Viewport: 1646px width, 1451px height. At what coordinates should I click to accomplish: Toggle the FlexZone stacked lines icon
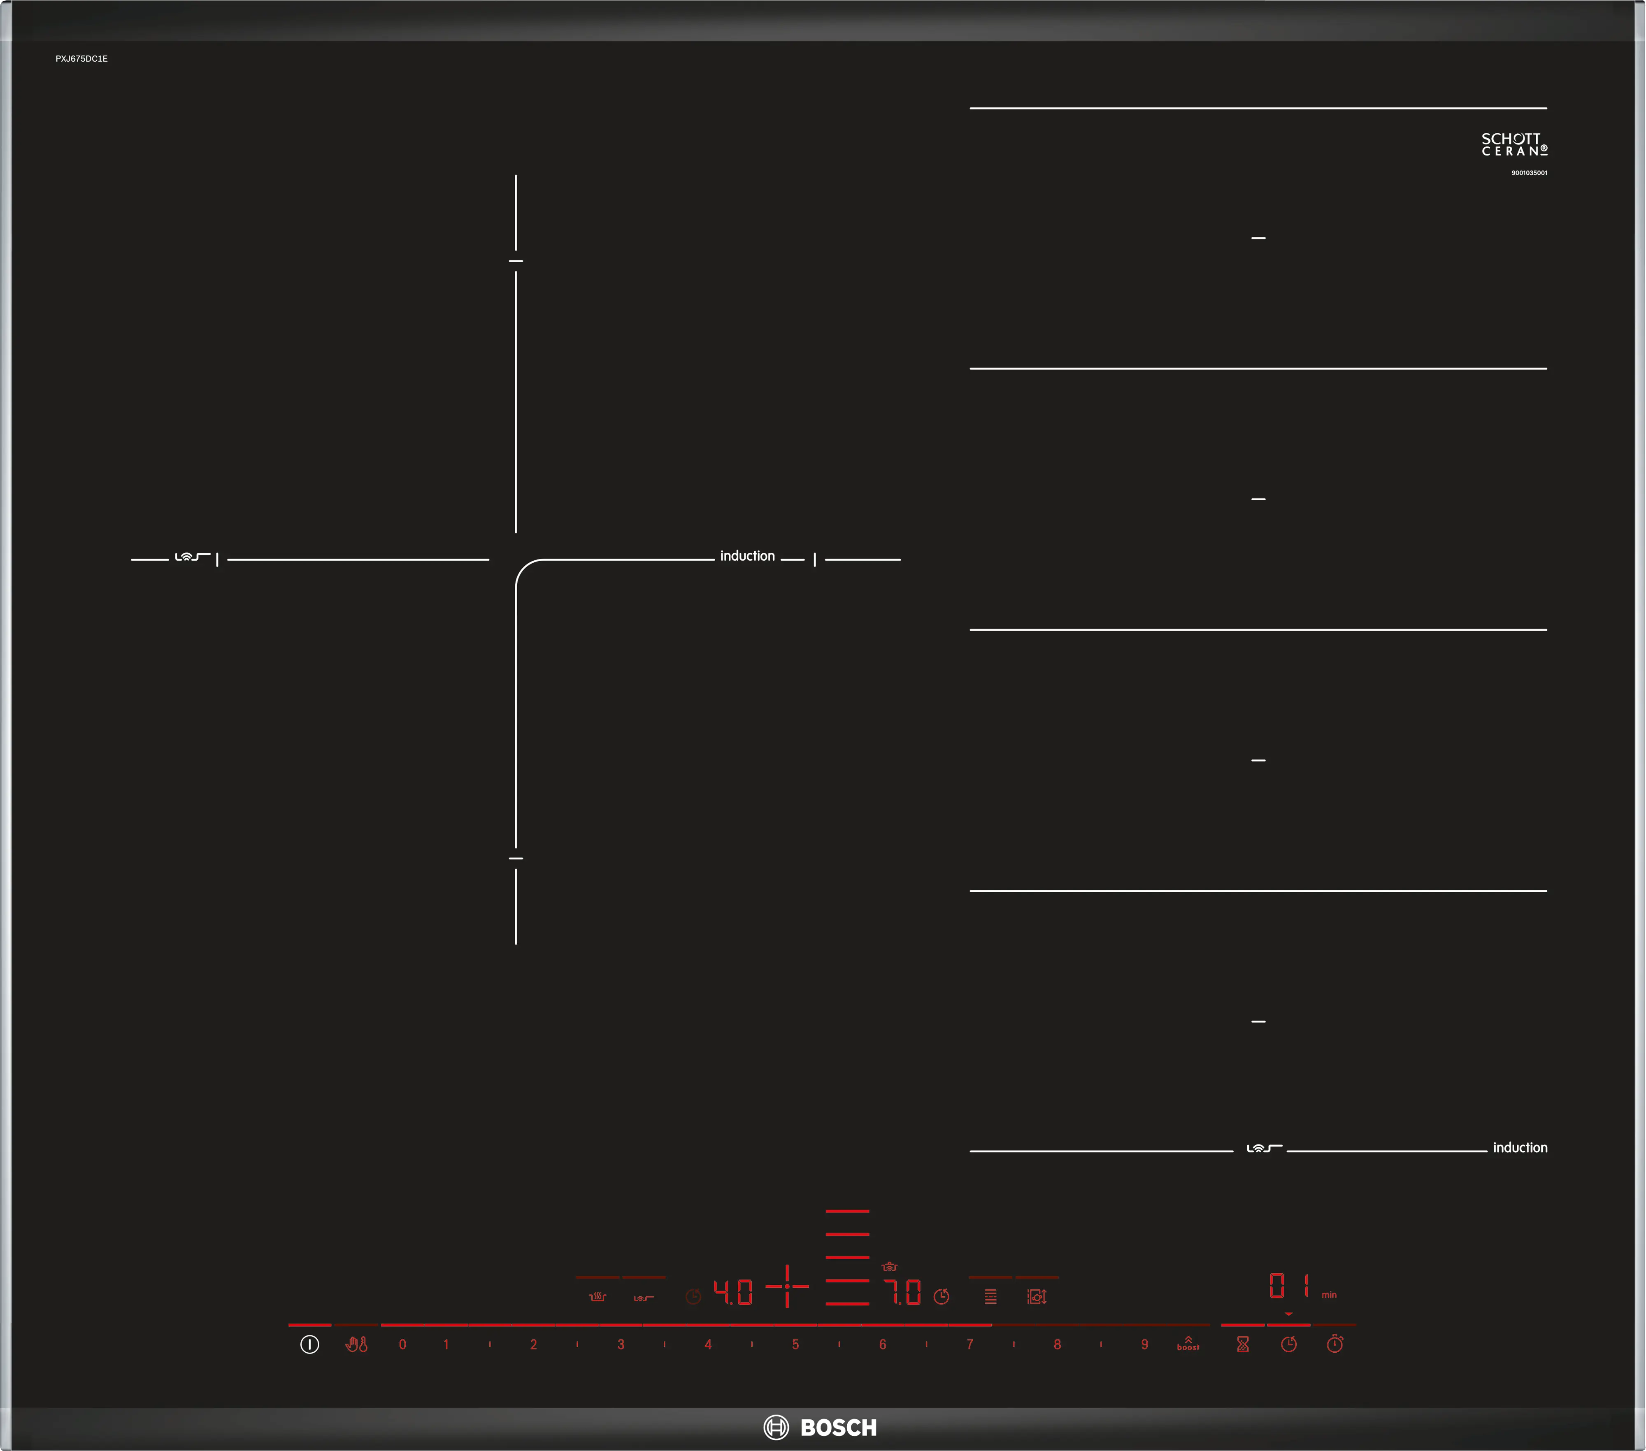(990, 1296)
